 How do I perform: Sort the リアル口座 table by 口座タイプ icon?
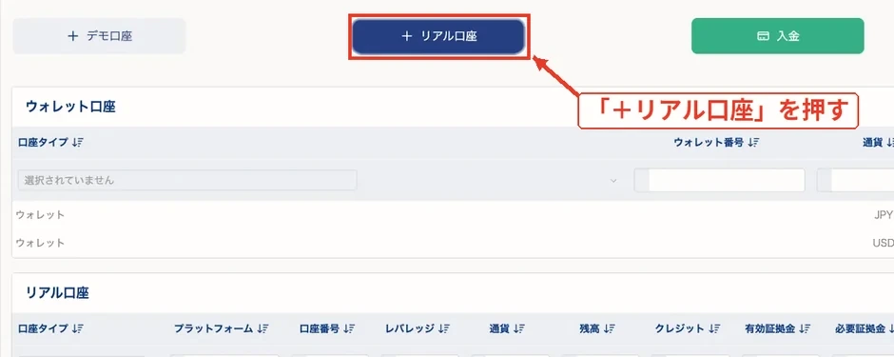coord(79,328)
